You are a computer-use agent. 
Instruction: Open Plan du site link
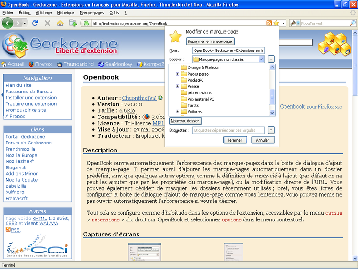tap(18, 85)
